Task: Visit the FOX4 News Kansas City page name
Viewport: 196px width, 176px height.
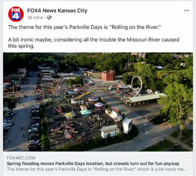Action: pos(57,11)
